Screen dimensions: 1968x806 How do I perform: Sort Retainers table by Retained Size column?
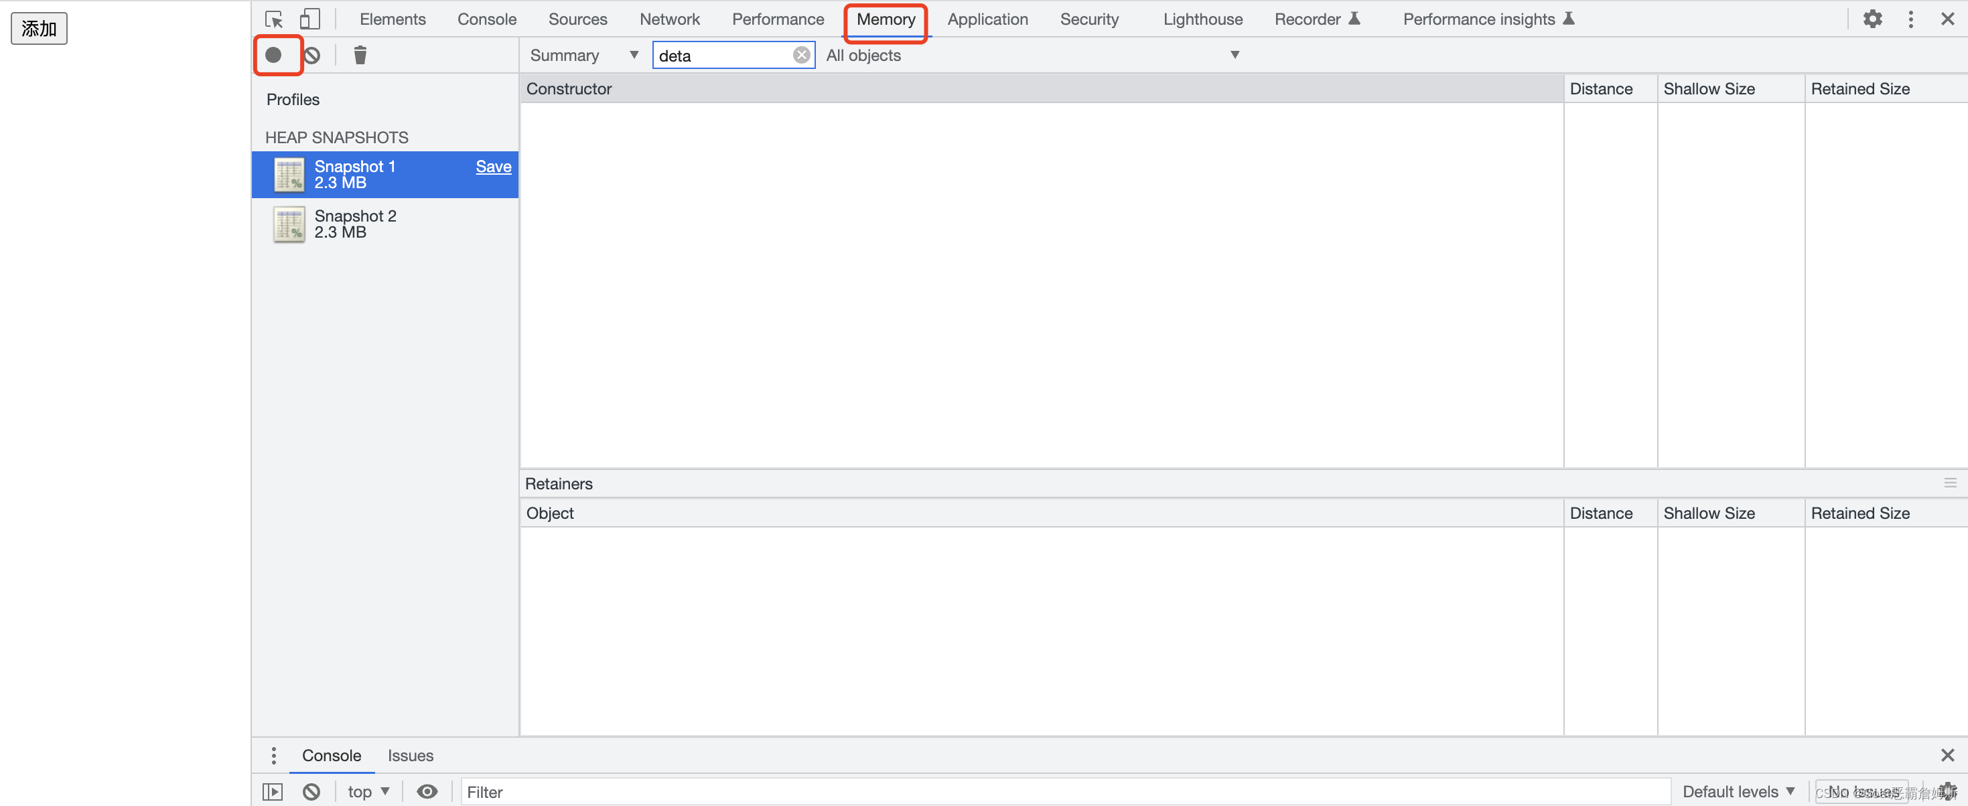pos(1886,513)
